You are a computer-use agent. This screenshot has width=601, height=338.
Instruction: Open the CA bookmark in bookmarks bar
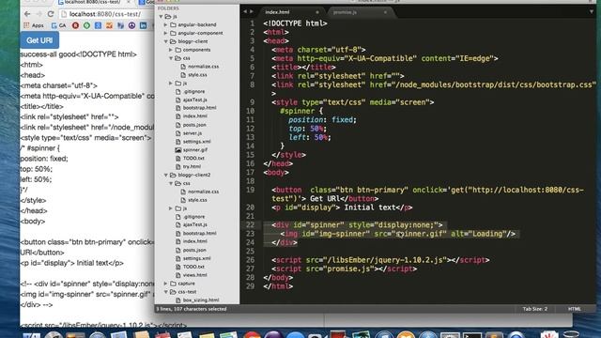58,25
